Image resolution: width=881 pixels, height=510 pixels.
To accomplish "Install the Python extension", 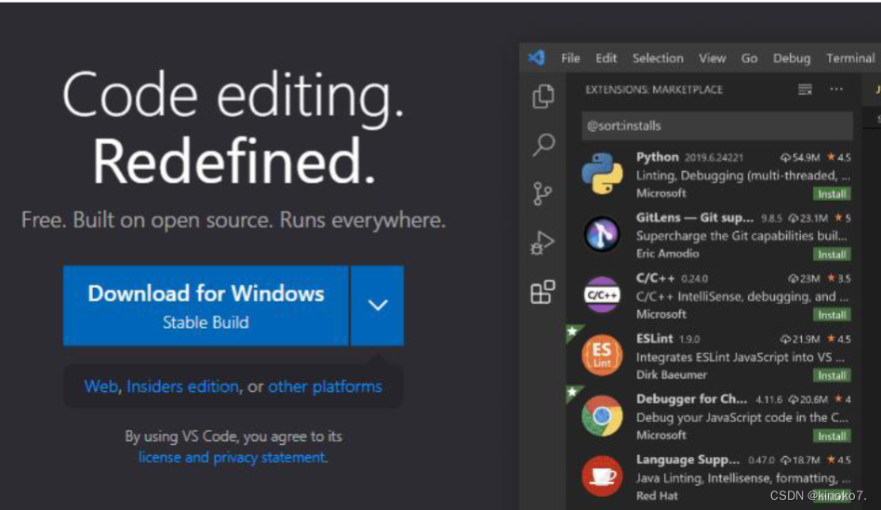I will click(832, 194).
